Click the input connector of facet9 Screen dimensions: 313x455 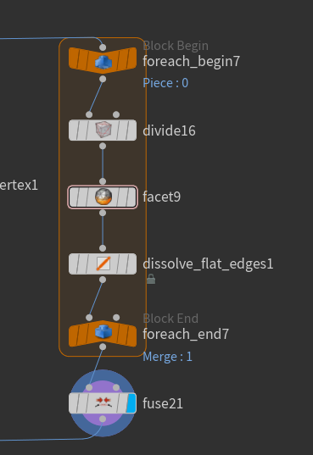[x=103, y=181]
